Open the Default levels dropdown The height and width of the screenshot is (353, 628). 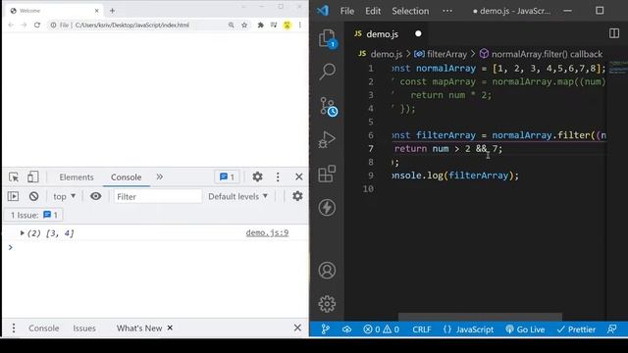click(x=237, y=196)
